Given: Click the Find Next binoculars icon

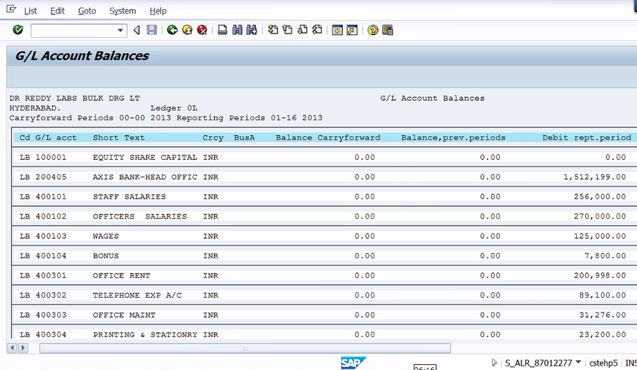Looking at the screenshot, I should click(x=252, y=30).
